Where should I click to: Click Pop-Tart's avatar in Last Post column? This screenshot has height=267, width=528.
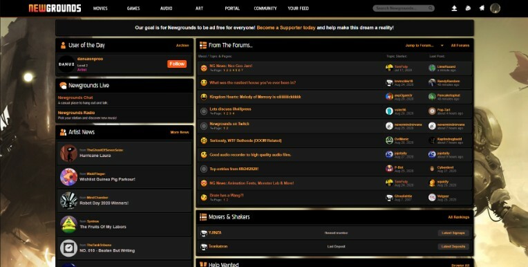click(x=432, y=111)
